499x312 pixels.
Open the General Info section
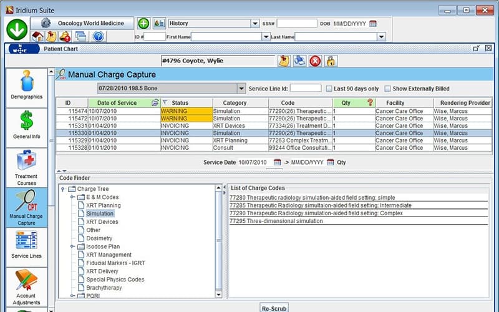(26, 127)
